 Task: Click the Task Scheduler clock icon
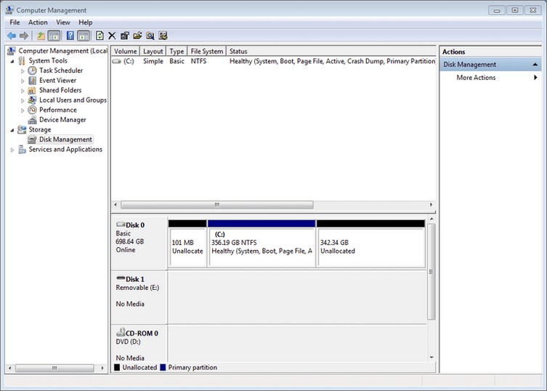[x=32, y=70]
